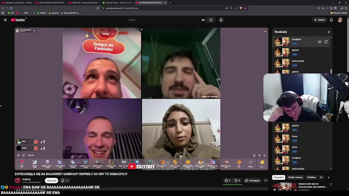Open the three-dot more actions menu
349x196 pixels.
click(x=266, y=180)
